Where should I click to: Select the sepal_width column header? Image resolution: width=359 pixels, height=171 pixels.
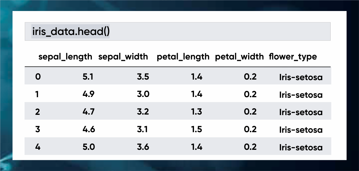[x=123, y=57]
